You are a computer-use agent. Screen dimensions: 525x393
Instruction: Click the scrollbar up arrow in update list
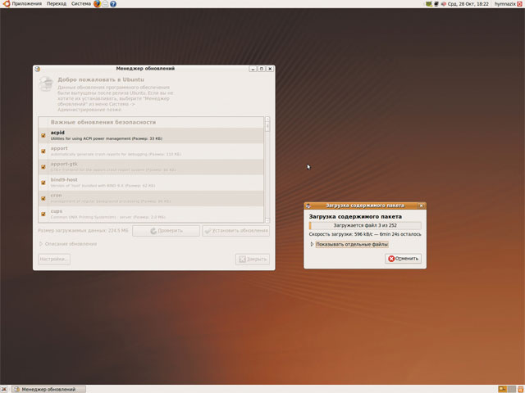[267, 119]
